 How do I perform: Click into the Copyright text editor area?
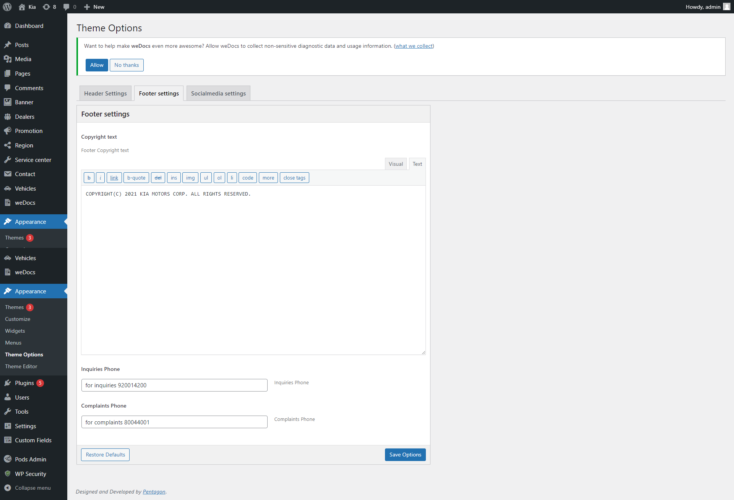pos(253,270)
